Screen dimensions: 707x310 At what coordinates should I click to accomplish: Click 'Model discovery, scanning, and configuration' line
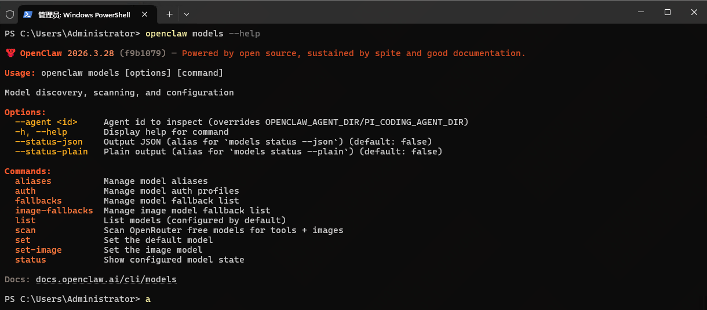[x=119, y=93]
